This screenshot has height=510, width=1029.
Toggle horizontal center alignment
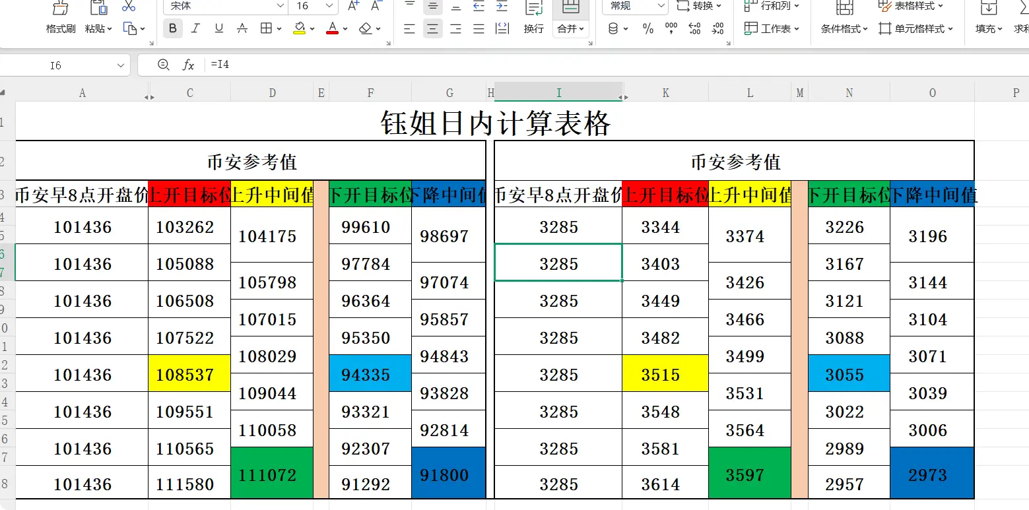click(x=433, y=28)
